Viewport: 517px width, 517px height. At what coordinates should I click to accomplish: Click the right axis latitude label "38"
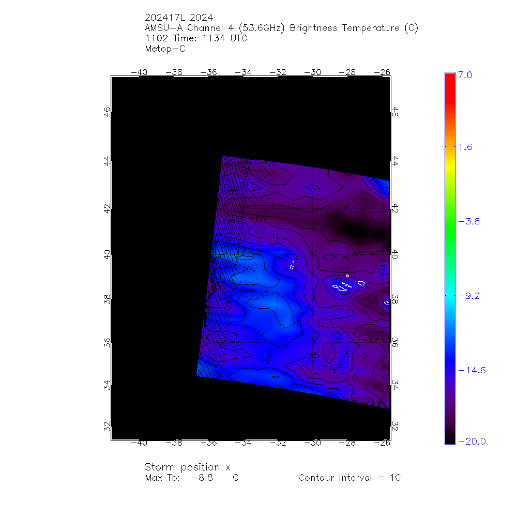click(x=395, y=299)
